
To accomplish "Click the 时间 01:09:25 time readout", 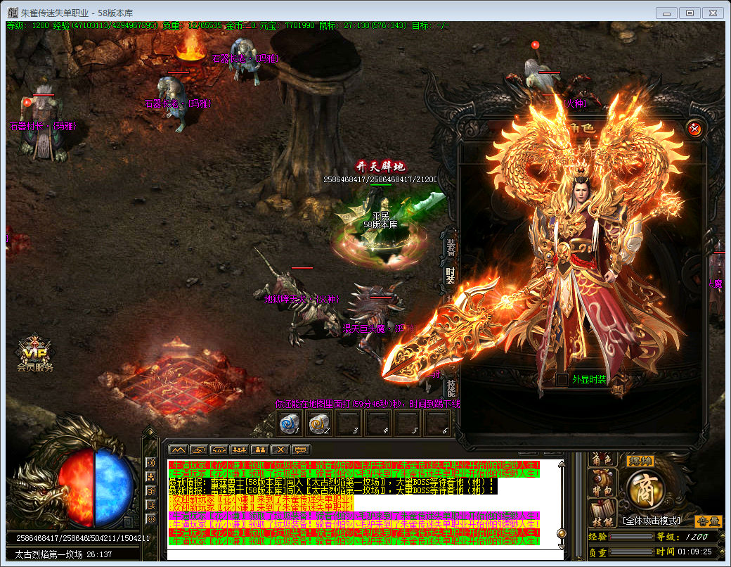I will click(x=684, y=552).
